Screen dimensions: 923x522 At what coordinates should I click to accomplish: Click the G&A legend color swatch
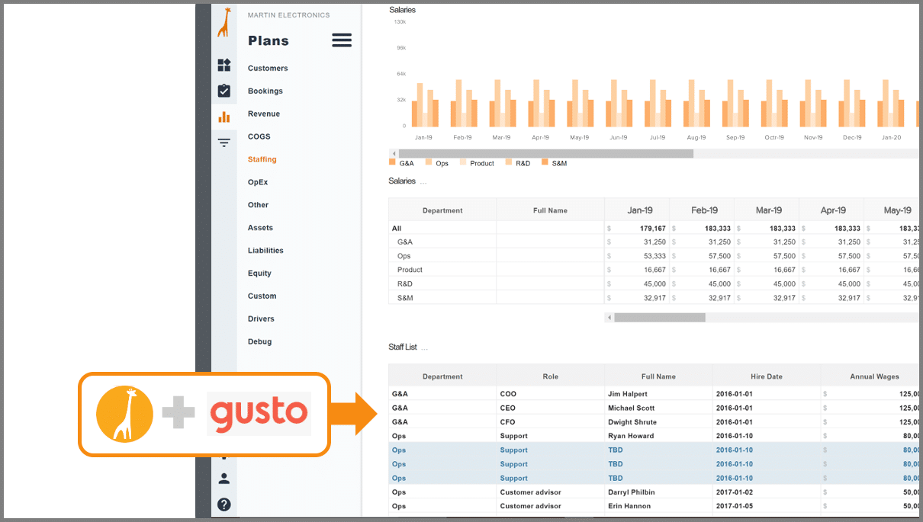click(x=392, y=162)
